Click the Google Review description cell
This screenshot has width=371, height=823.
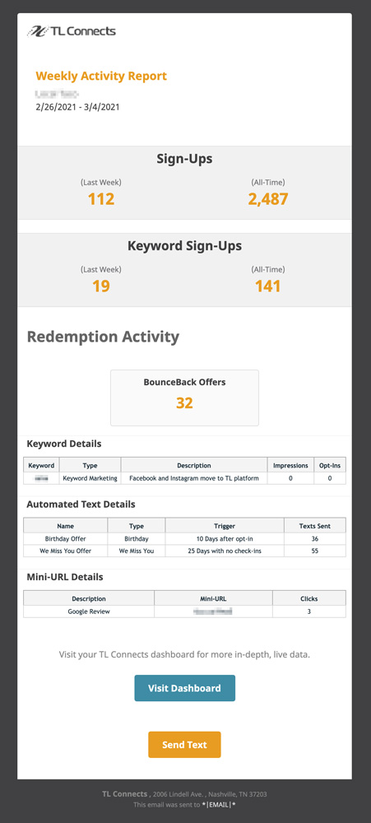[x=89, y=611]
